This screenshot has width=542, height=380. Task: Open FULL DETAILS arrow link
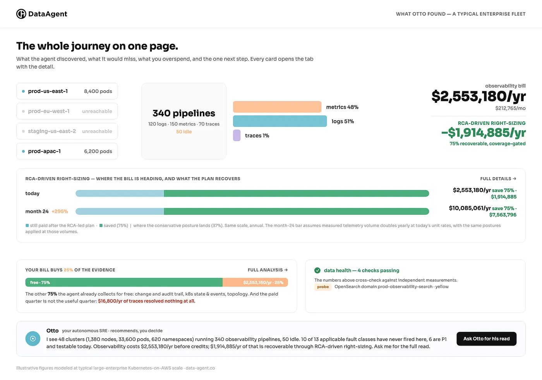pyautogui.click(x=498, y=179)
